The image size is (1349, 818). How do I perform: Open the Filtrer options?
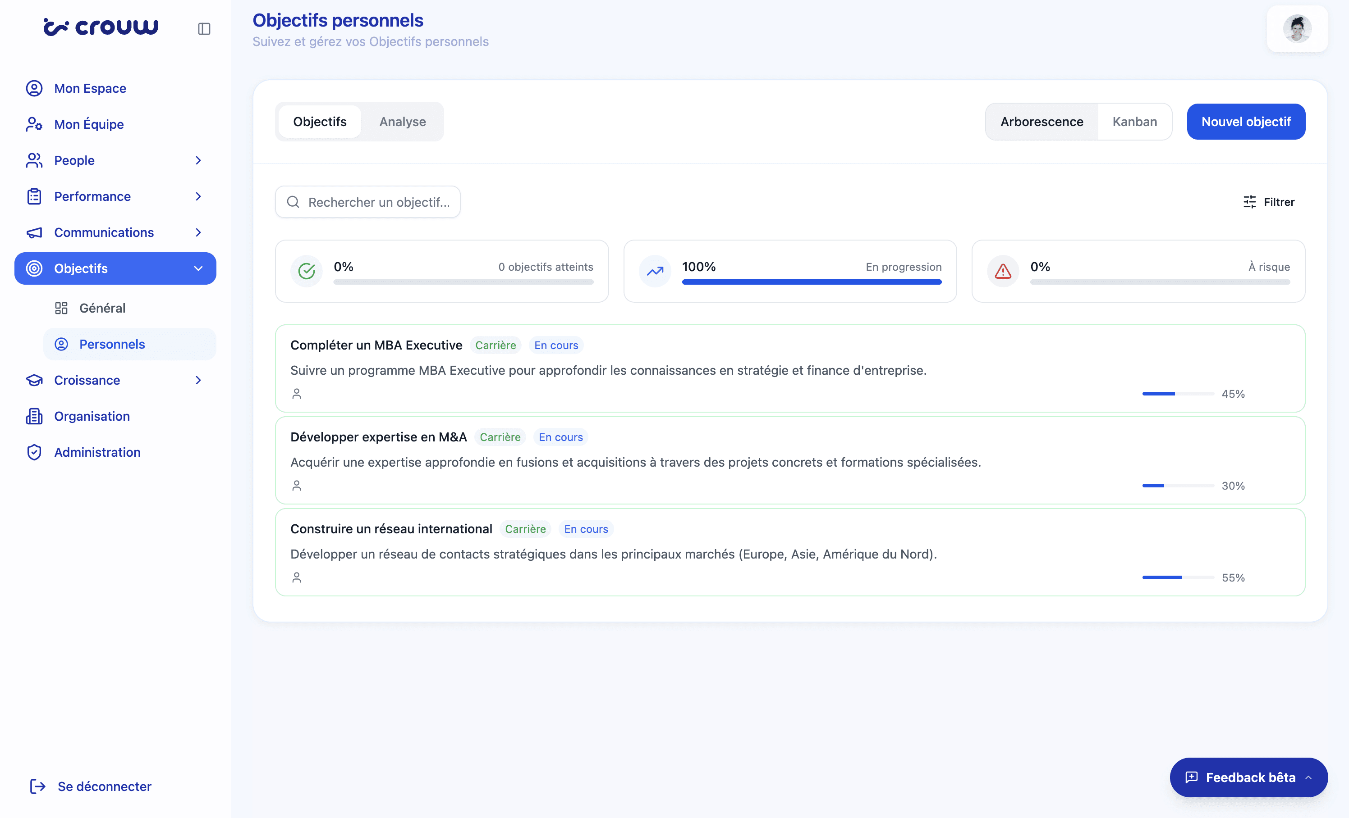1269,202
